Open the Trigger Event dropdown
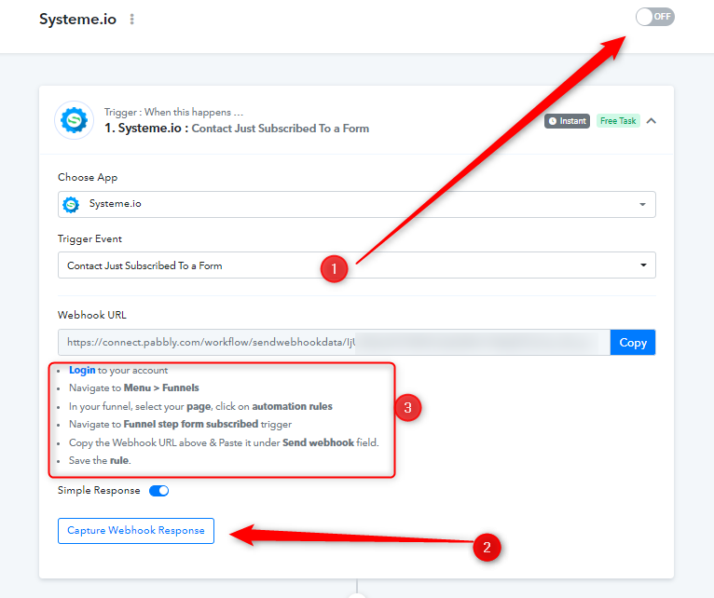The width and height of the screenshot is (714, 598). pyautogui.click(x=357, y=265)
